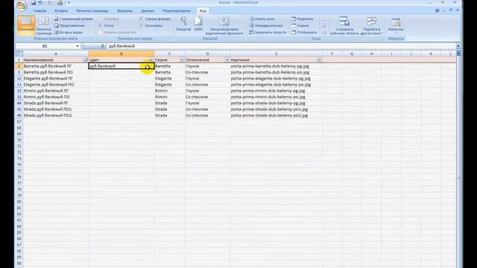This screenshot has height=268, width=477.
Task: Open the Данные ribbon tab
Action: click(148, 10)
